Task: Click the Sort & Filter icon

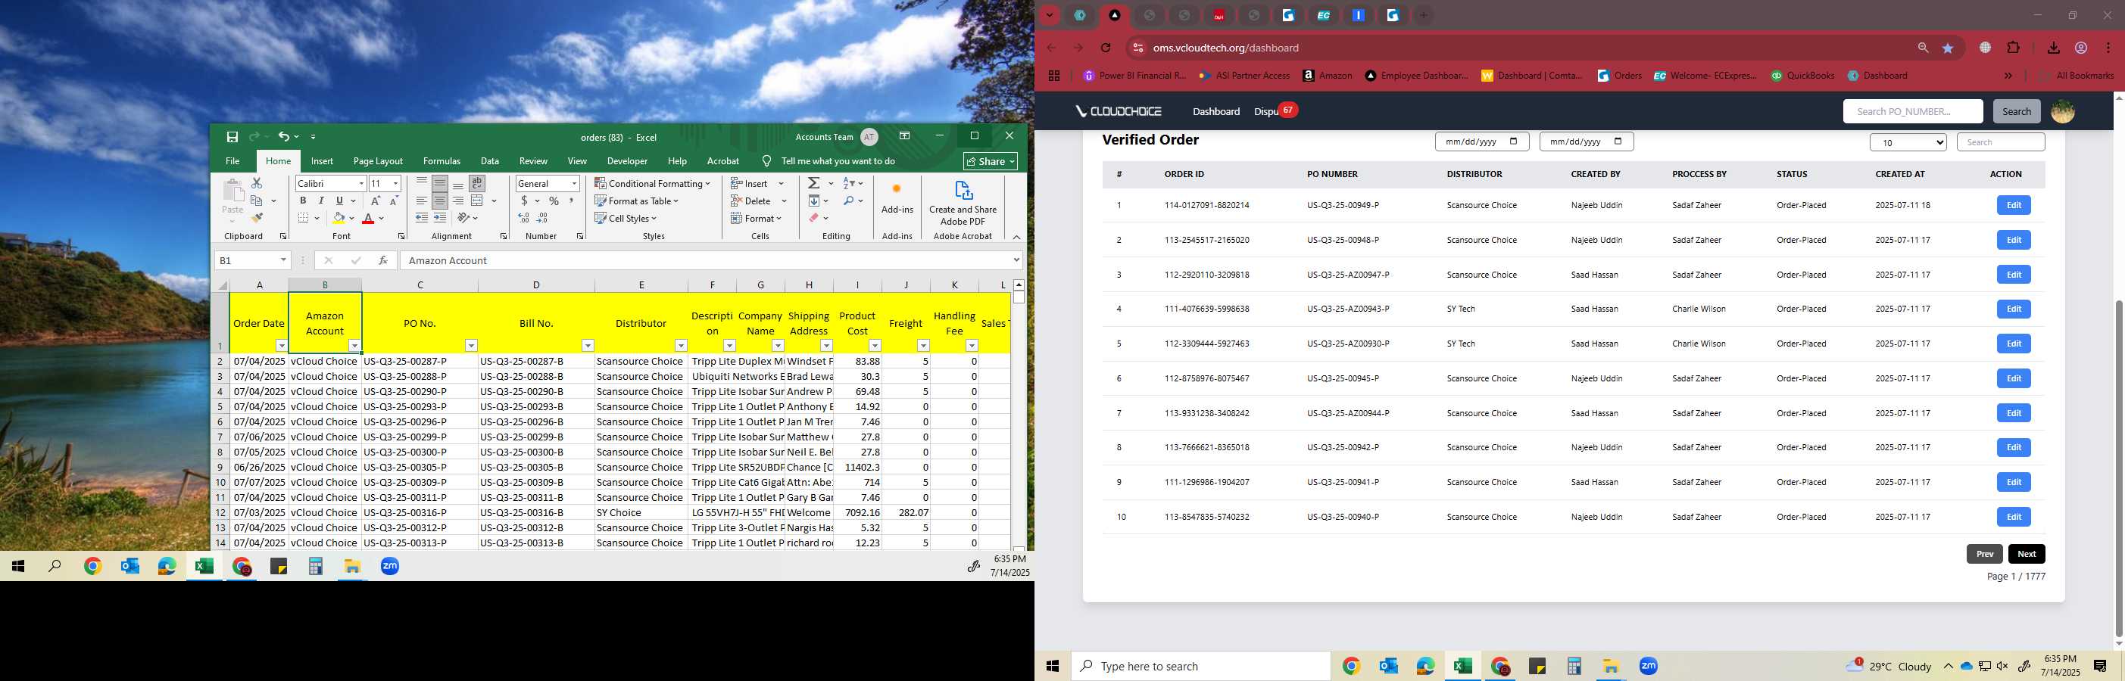Action: (x=849, y=183)
